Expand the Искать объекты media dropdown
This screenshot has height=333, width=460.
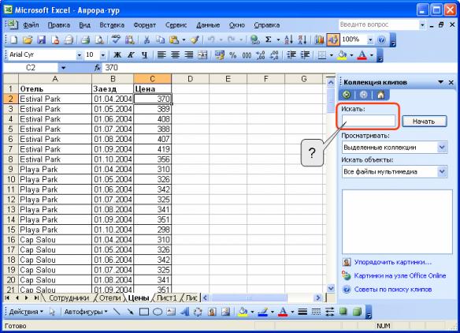point(442,172)
